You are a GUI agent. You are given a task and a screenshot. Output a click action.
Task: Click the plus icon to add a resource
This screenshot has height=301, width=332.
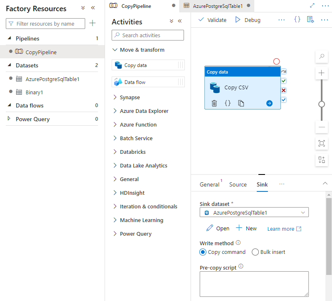93,24
